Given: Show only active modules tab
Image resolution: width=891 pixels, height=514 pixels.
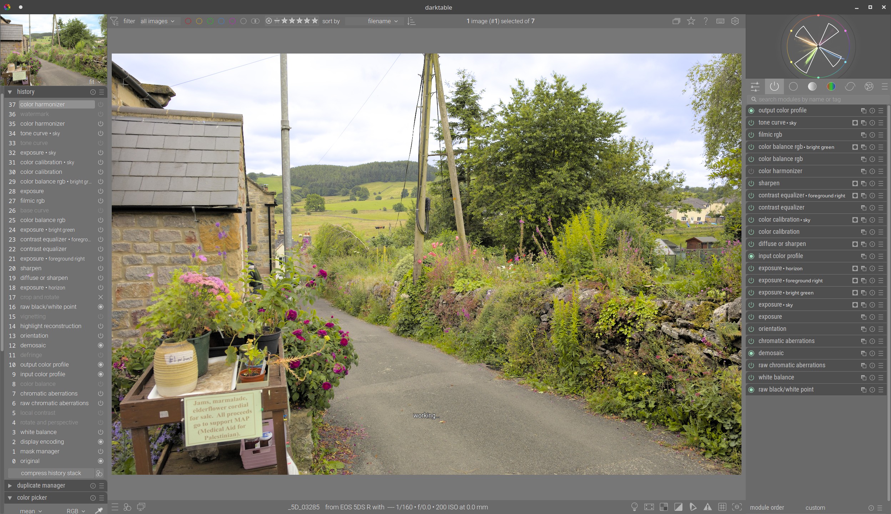Looking at the screenshot, I should (x=774, y=86).
